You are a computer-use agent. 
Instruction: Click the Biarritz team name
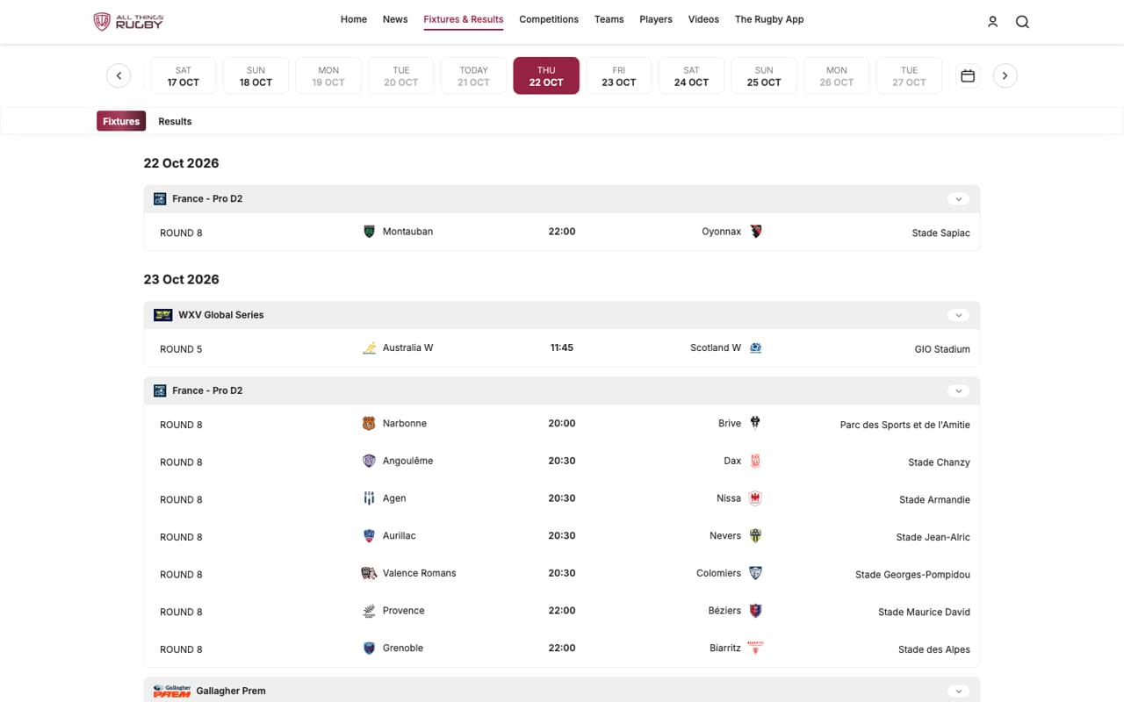click(725, 648)
